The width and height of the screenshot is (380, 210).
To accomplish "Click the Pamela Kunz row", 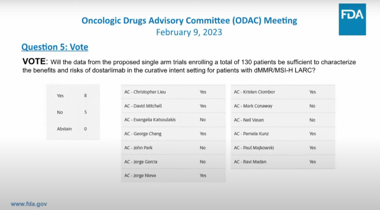I will pos(283,134).
